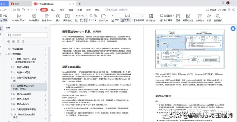Click the 朗读 read aloud icon

tap(209, 16)
